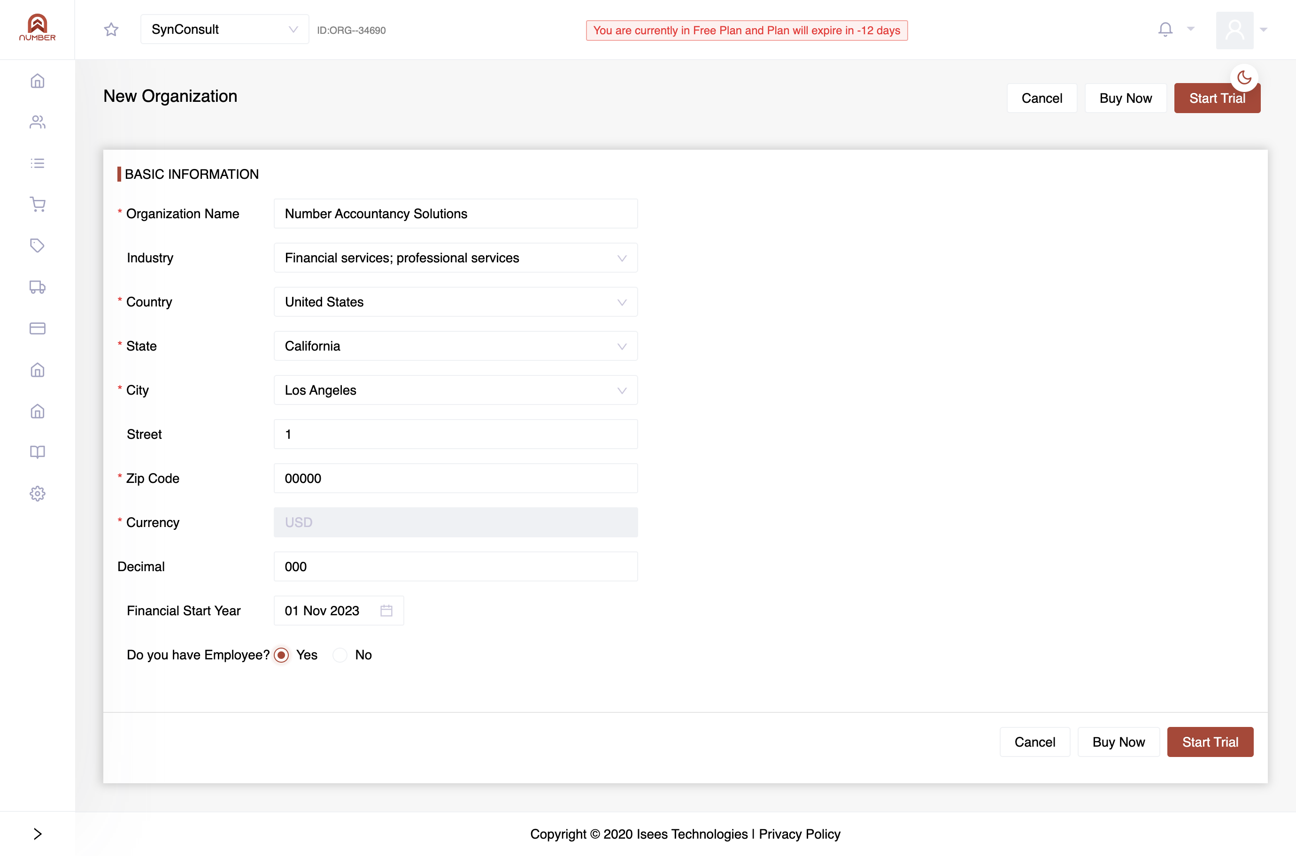1296x856 pixels.
Task: Click the Financial Start Year date field
Action: tap(339, 611)
